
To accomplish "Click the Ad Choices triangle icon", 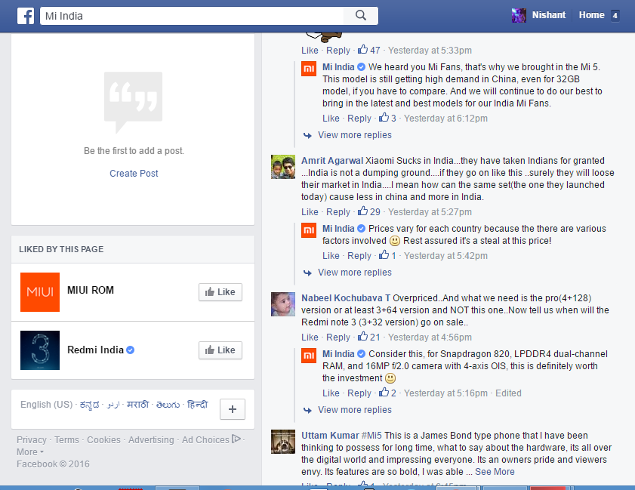I will pos(236,439).
